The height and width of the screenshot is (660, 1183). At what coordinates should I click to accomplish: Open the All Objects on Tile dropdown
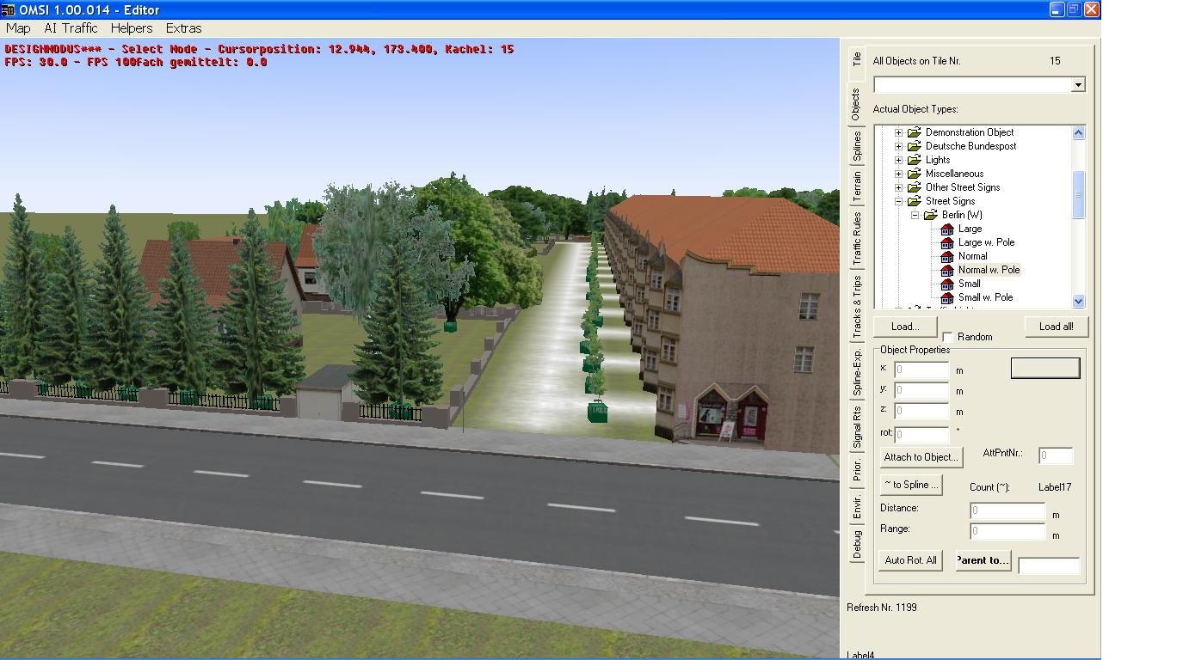coord(1077,84)
